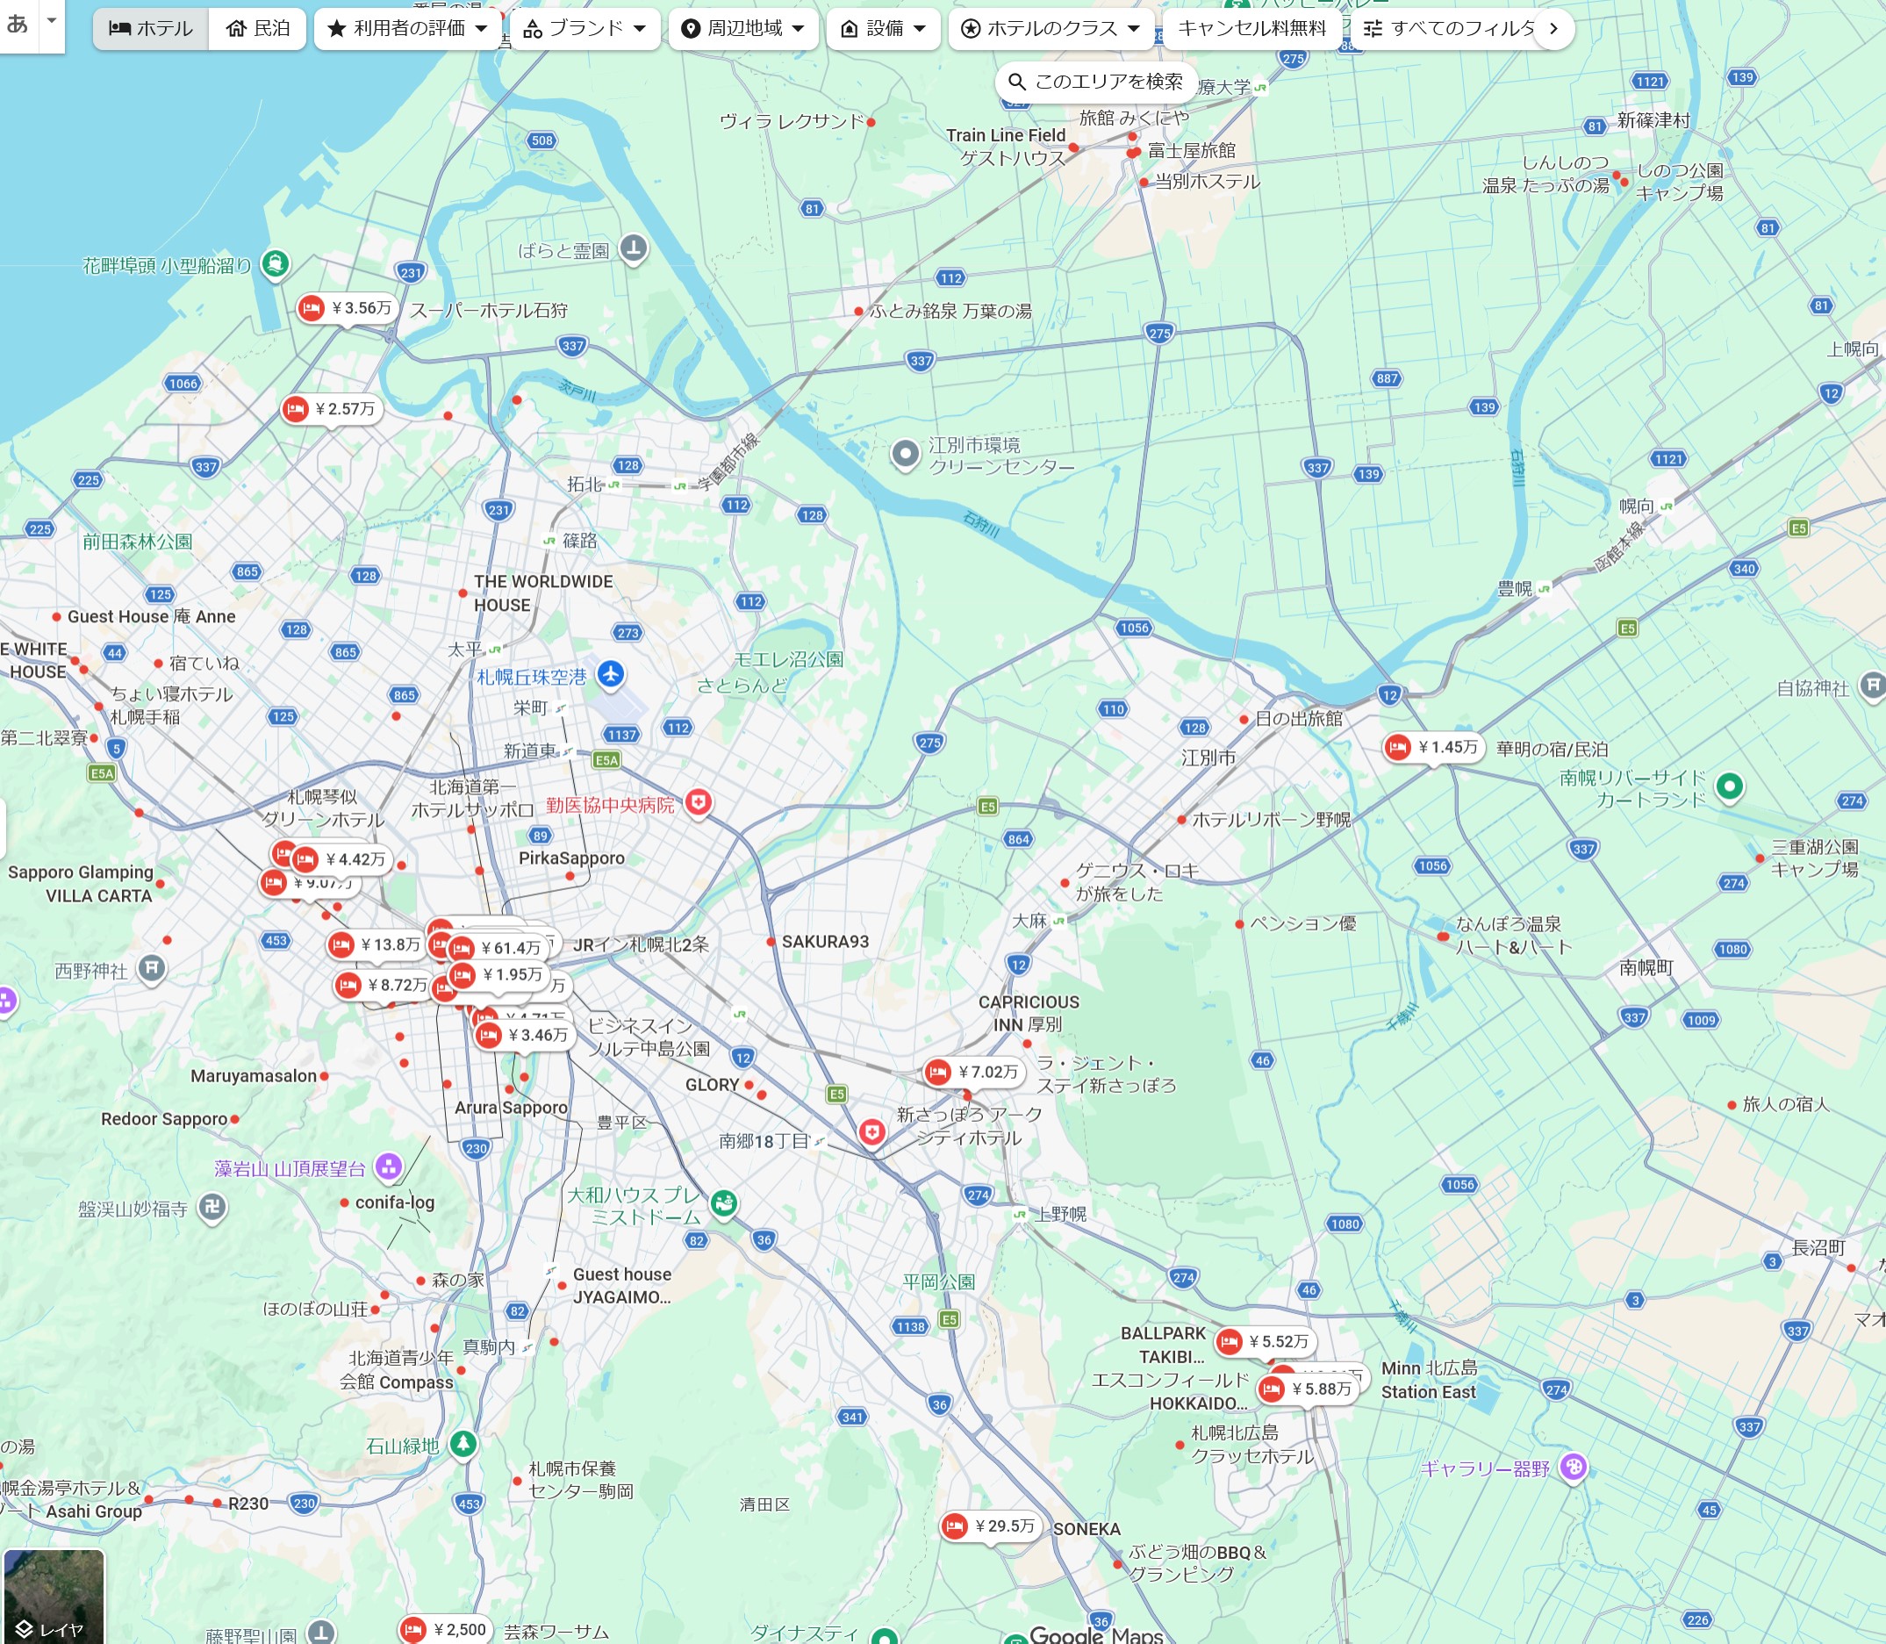Screen dimensions: 1886x1644
Task: Expand the ブランド brand dropdown
Action: 584,28
